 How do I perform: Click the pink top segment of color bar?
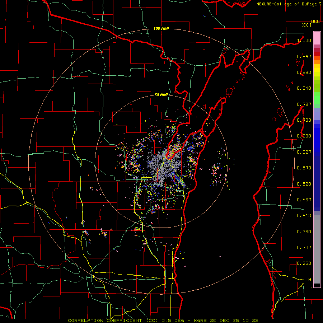point(317,38)
